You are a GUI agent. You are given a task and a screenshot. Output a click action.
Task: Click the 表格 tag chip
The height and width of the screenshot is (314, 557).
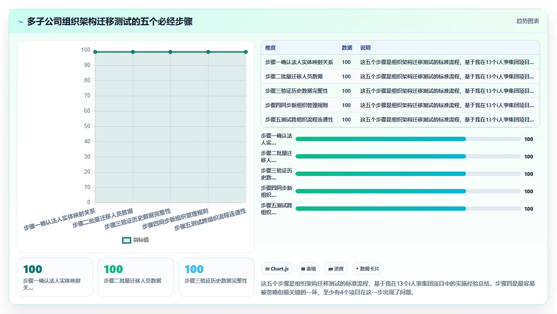point(309,269)
